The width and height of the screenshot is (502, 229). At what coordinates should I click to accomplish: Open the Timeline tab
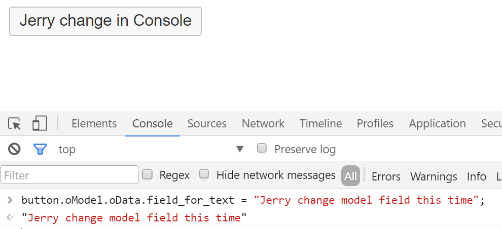321,124
